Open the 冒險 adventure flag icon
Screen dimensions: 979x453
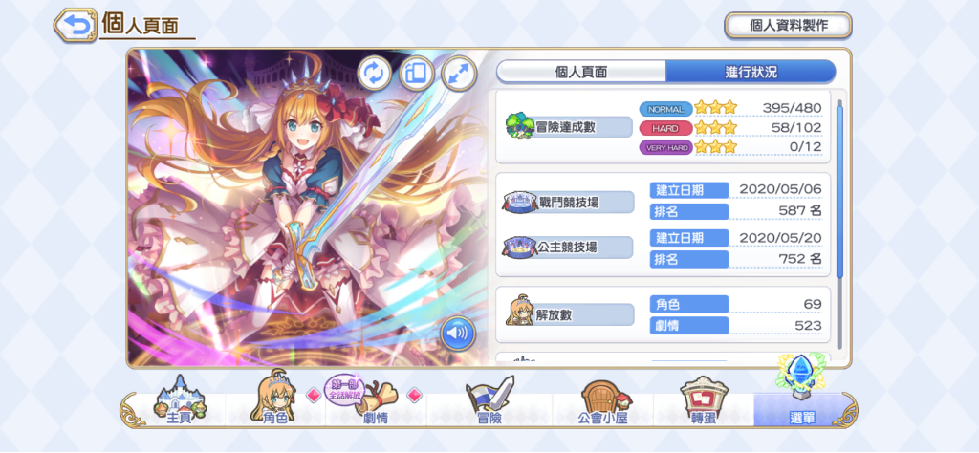[489, 401]
